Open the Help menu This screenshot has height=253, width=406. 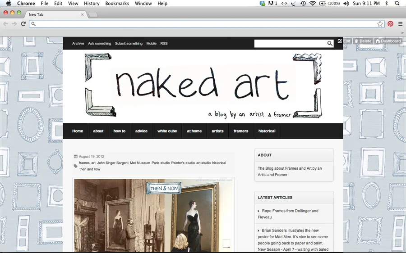162,3
